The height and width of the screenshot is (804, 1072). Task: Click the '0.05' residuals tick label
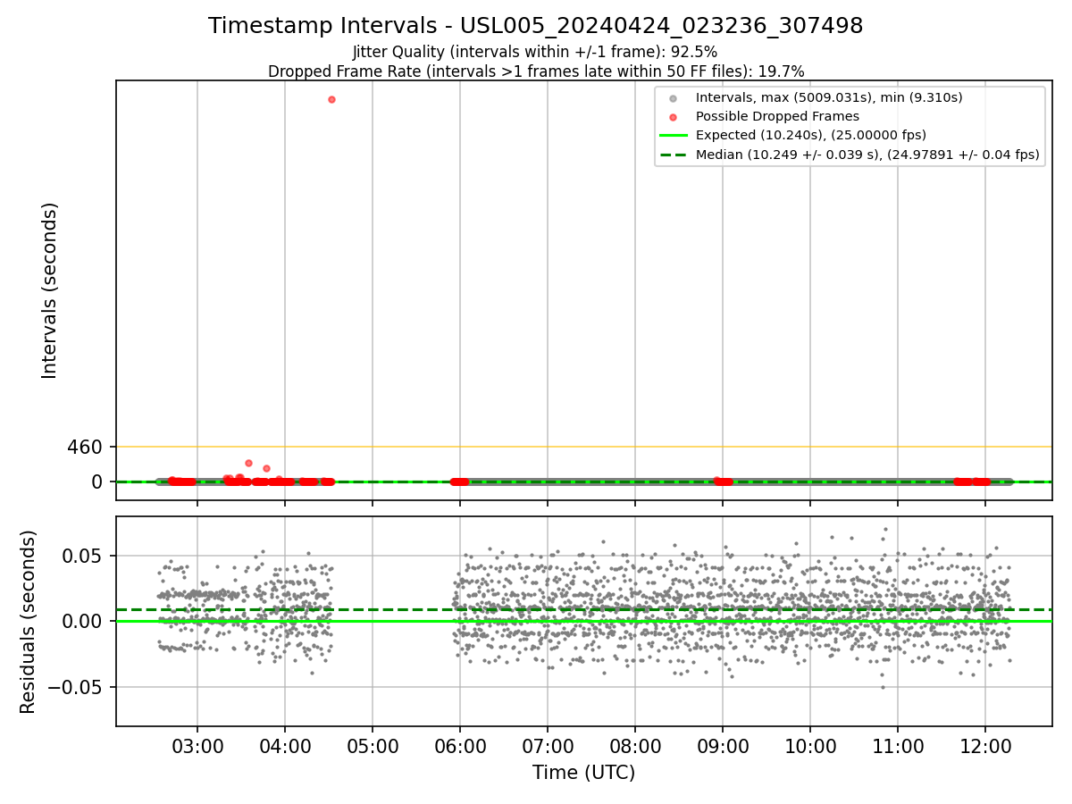click(83, 556)
